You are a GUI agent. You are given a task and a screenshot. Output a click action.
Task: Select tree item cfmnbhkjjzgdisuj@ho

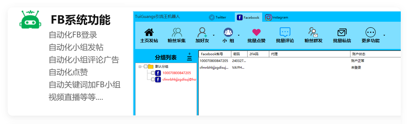[x=179, y=79]
